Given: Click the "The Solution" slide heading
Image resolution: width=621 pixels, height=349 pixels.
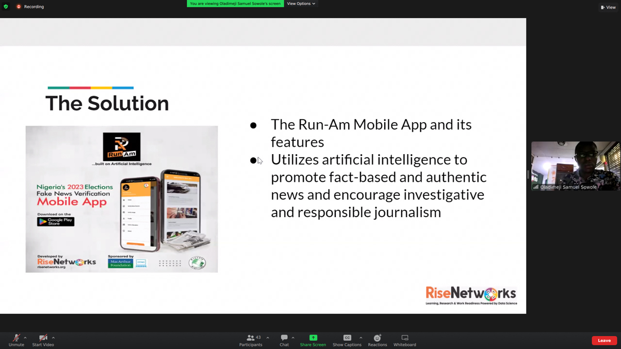Looking at the screenshot, I should coord(107,103).
